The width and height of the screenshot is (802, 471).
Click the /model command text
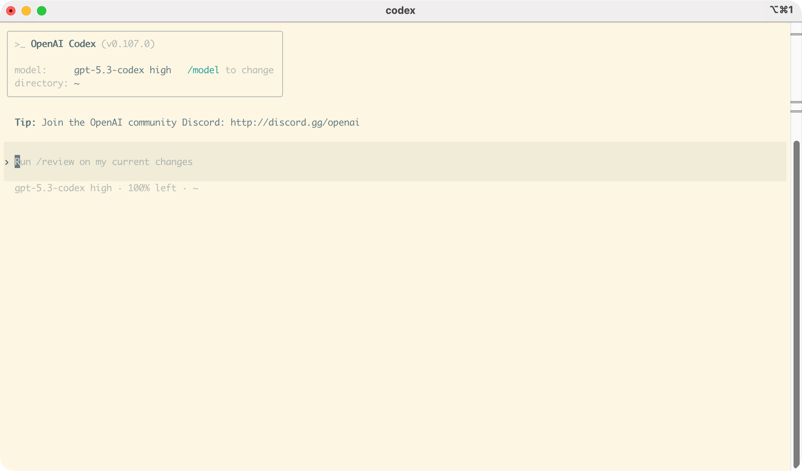coord(203,70)
